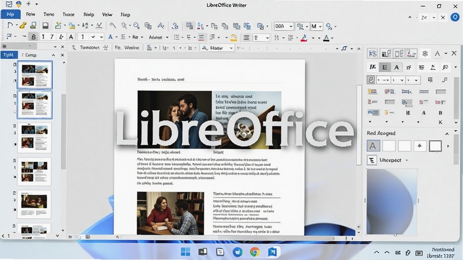Click the yellow highlighter brush toolbar icon

click(23, 25)
